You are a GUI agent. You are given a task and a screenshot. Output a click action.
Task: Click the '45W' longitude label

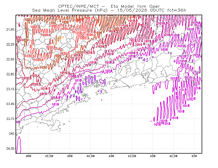pos(70,156)
